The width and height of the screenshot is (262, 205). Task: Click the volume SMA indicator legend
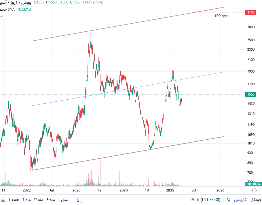pyautogui.click(x=16, y=10)
